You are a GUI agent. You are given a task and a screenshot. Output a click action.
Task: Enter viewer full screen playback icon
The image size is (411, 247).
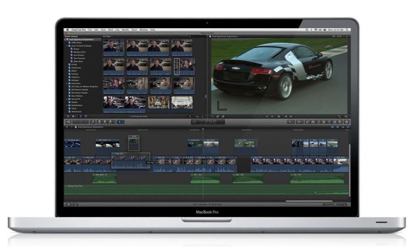tap(339, 116)
